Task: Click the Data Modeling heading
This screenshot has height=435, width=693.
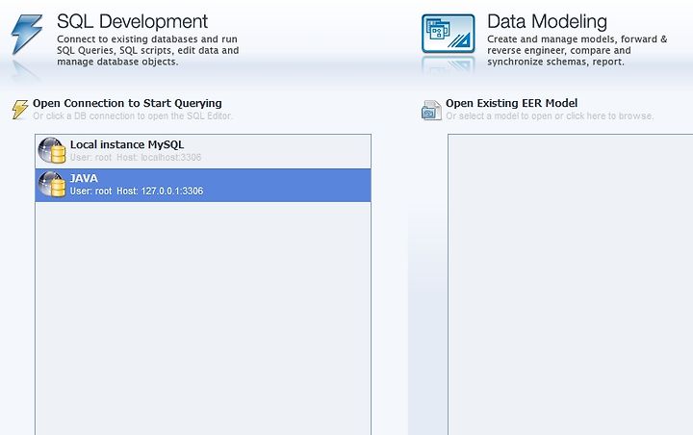Action: (547, 21)
